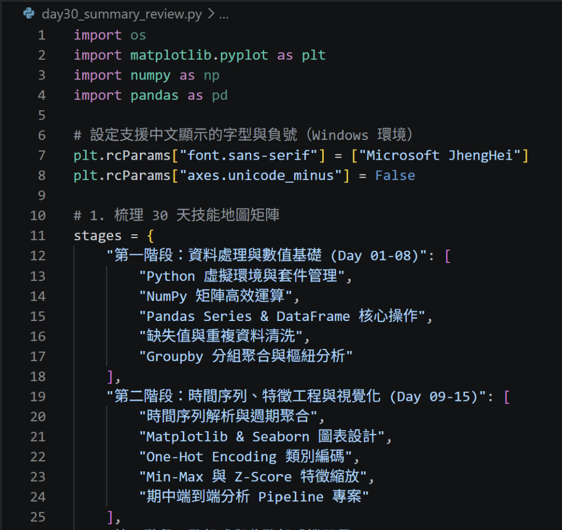Click the closing bracket on line 25

click(x=110, y=517)
